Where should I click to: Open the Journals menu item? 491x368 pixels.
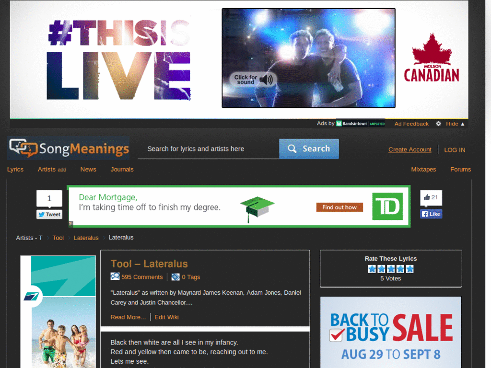click(122, 169)
